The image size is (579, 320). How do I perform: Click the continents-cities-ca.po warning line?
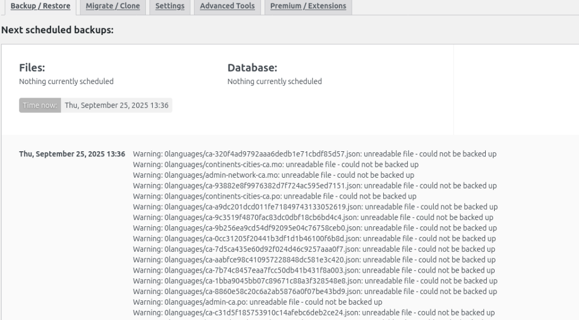click(274, 196)
